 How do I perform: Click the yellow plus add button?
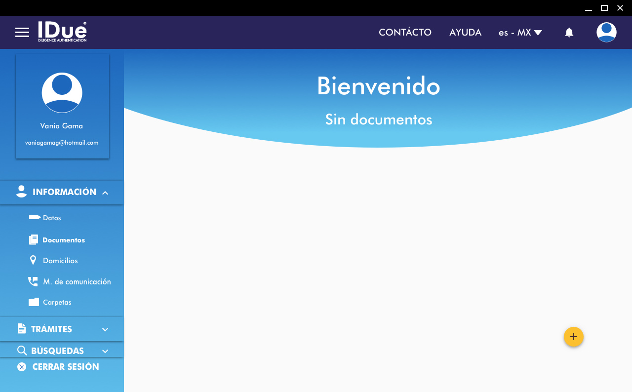point(573,337)
